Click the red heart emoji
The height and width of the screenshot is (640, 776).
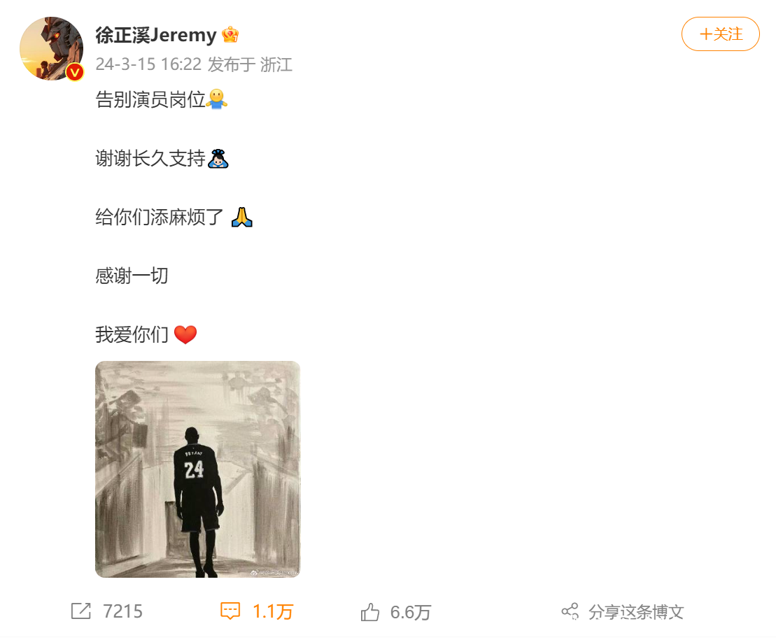185,335
